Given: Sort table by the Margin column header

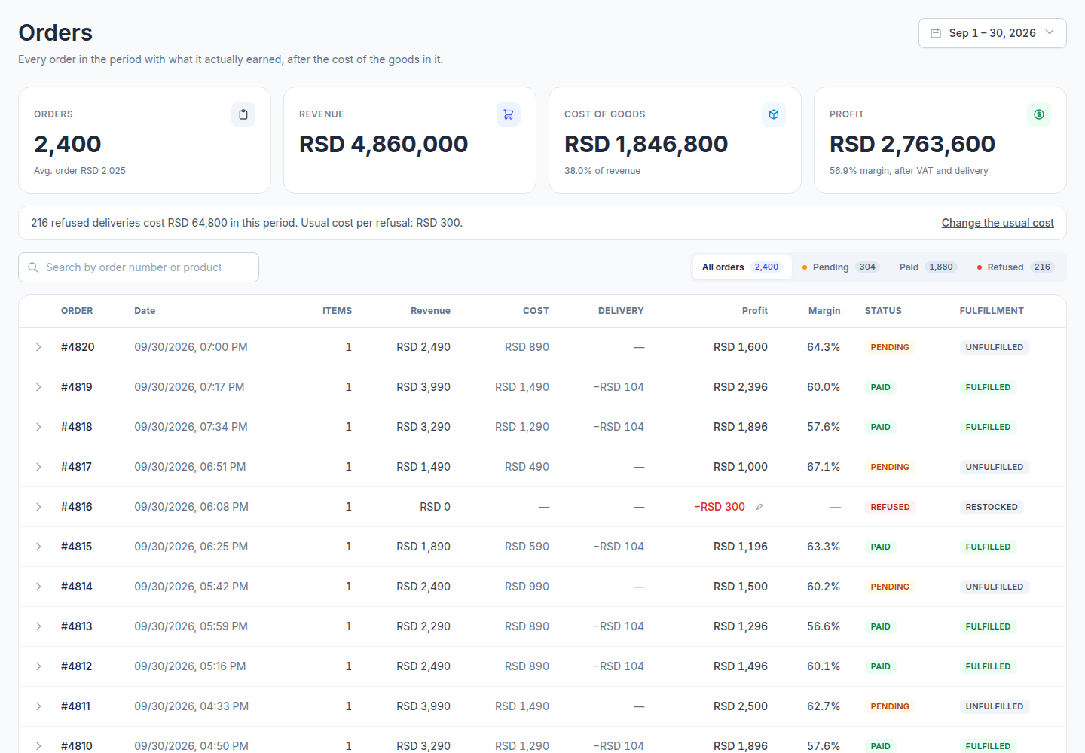Looking at the screenshot, I should (824, 311).
